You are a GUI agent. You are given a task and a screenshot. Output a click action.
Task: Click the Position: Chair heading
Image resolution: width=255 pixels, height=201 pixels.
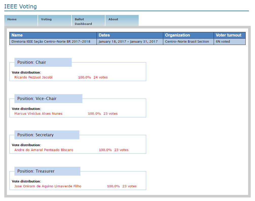[32, 62]
